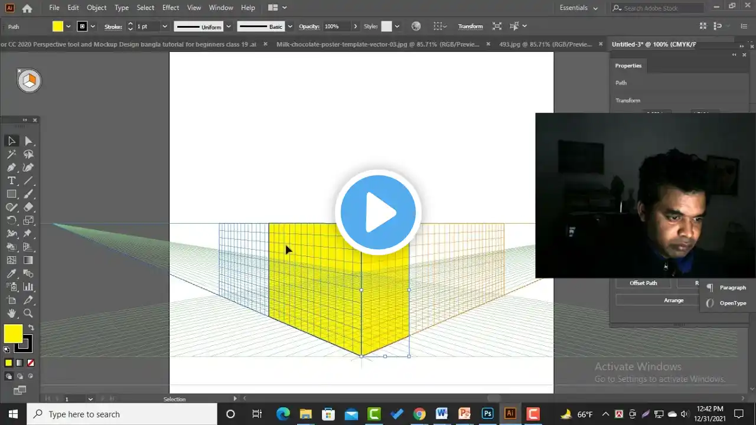This screenshot has width=756, height=425.
Task: Expand the Opacity value arrow
Action: click(x=355, y=27)
